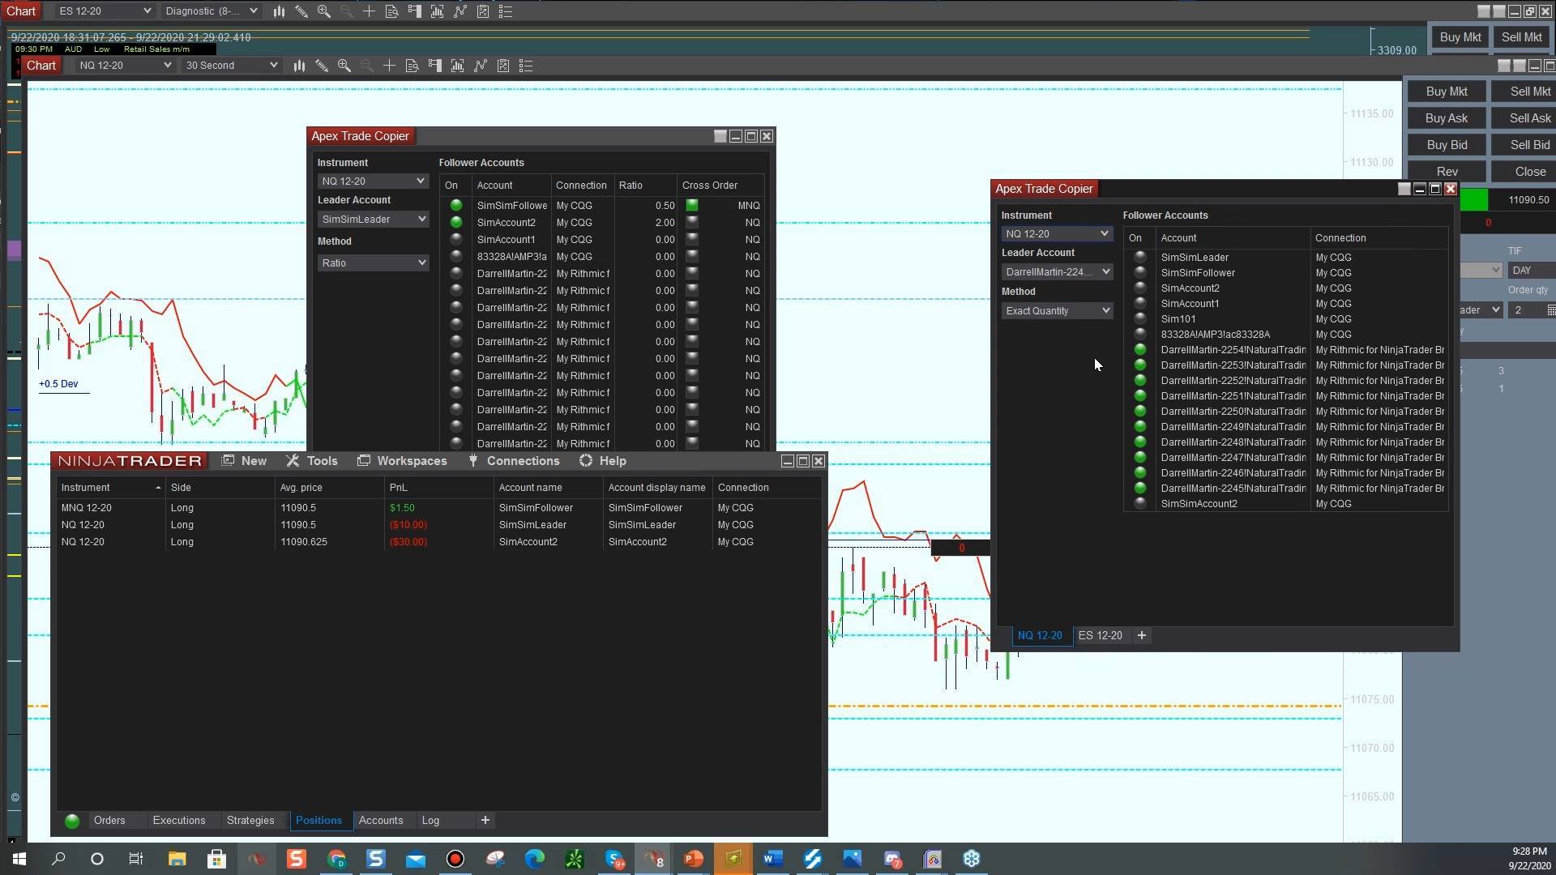This screenshot has height=875, width=1556.
Task: Toggle Chart Trader panel on NQ chart toolbar
Action: (435, 66)
